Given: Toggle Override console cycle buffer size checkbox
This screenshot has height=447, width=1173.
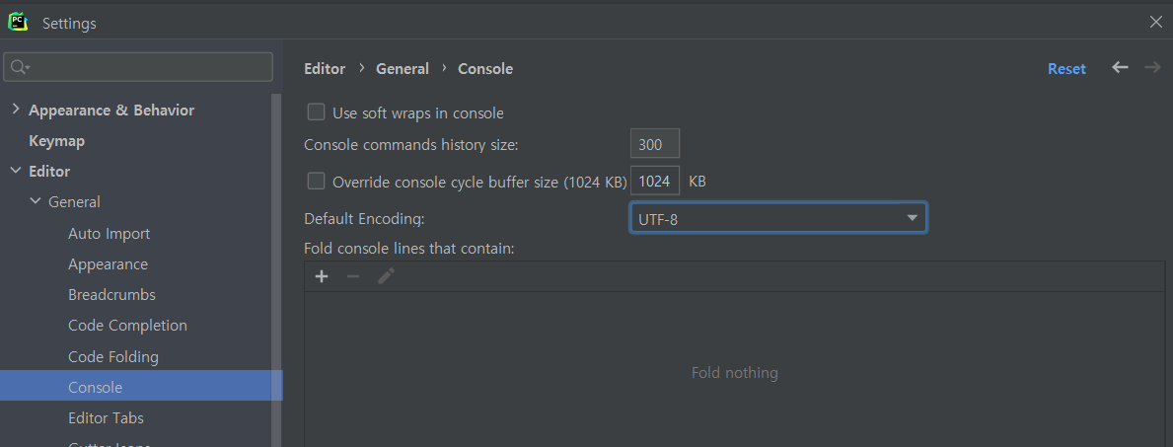Looking at the screenshot, I should (x=317, y=181).
